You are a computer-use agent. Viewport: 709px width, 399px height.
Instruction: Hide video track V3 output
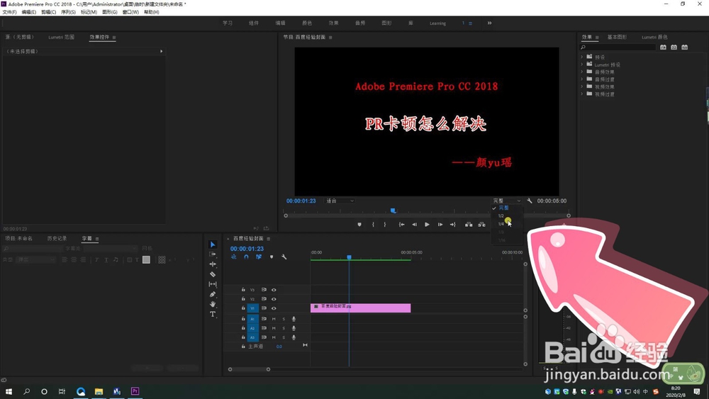tap(274, 290)
